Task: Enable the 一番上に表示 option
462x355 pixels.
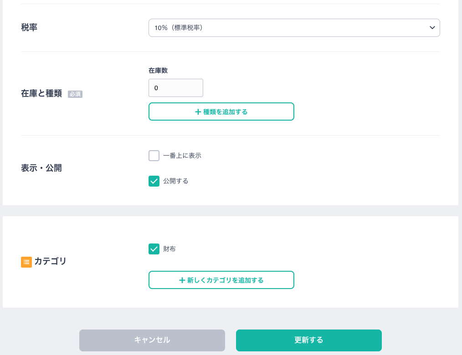Action: [154, 156]
